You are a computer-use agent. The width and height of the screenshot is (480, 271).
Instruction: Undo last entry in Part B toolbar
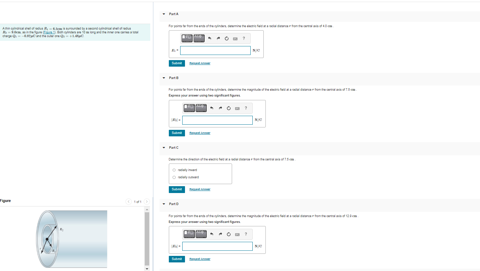(x=212, y=108)
